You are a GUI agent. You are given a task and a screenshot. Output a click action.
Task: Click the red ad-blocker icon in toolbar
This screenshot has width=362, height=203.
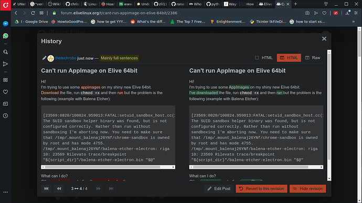[x=336, y=13]
